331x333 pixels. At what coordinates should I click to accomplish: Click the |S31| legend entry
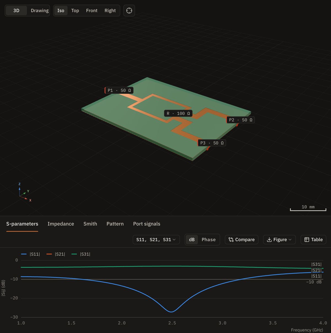(81, 254)
